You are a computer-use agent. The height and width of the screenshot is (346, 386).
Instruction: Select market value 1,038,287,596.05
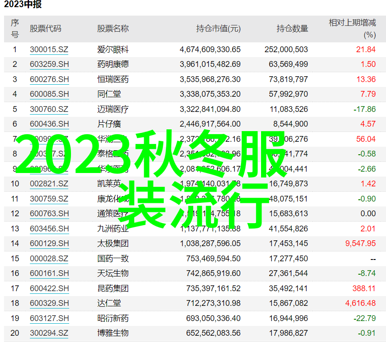click(210, 243)
